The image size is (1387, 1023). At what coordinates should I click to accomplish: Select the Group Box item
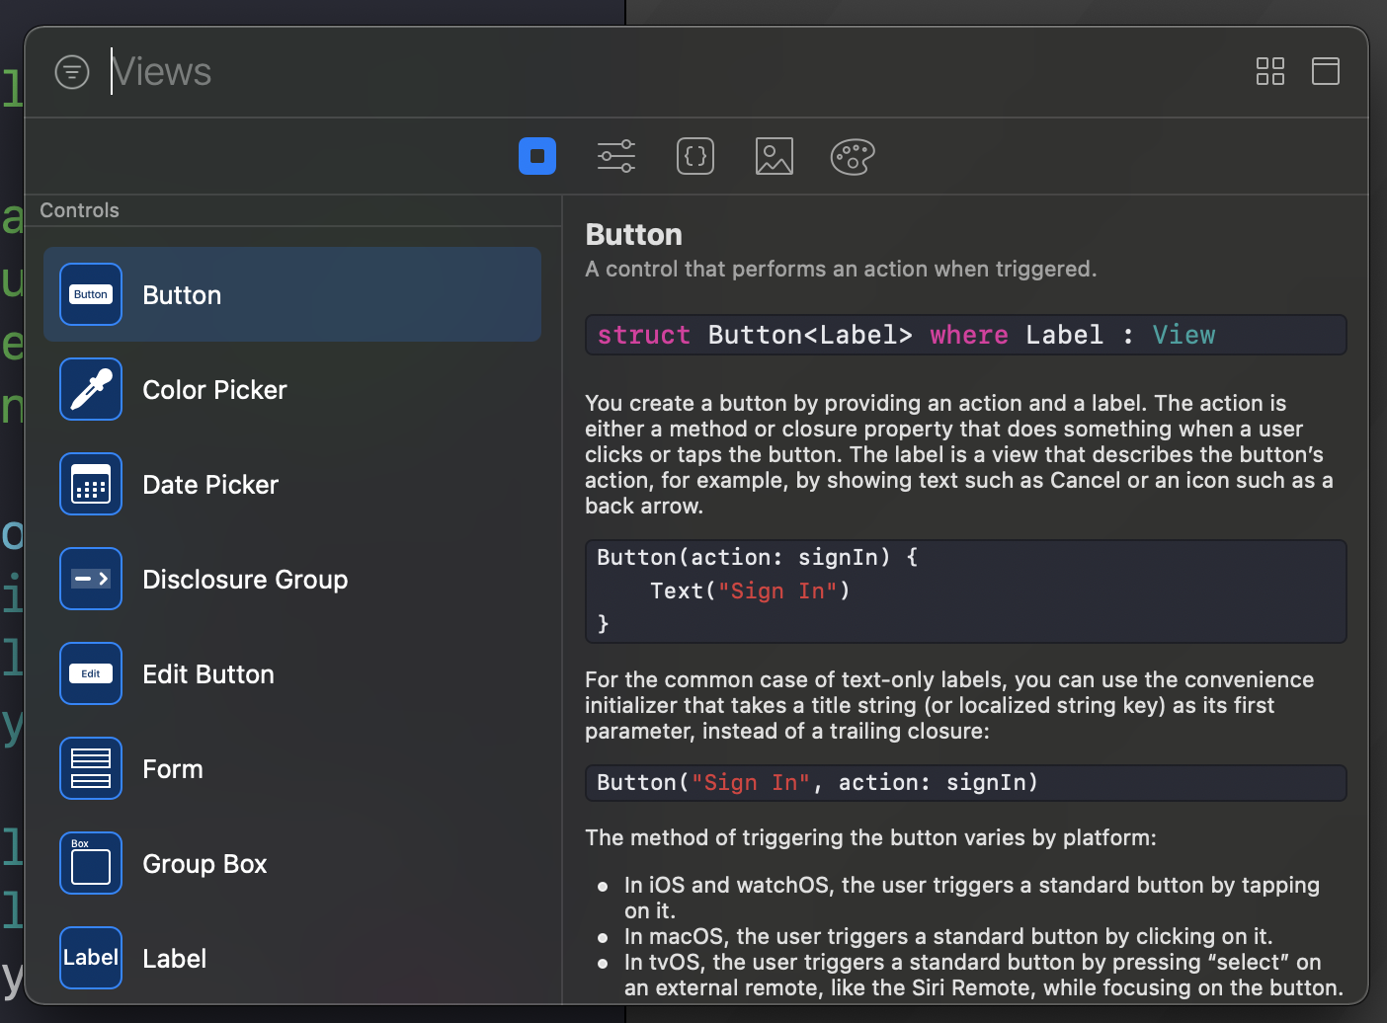pos(292,863)
